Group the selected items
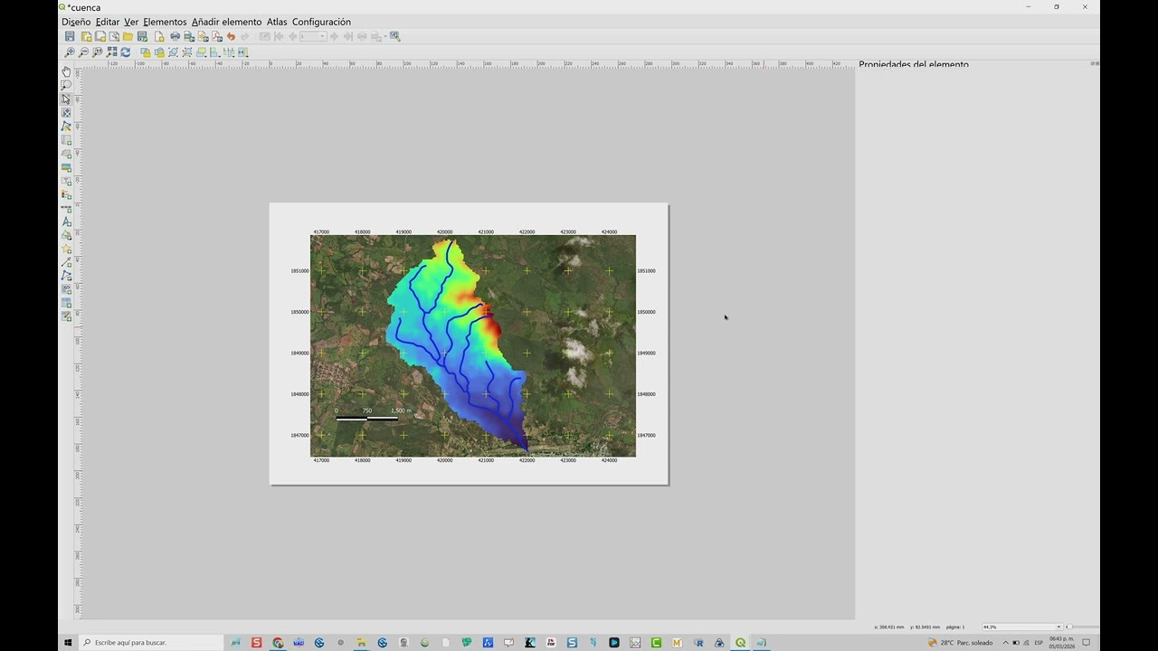The height and width of the screenshot is (651, 1158). [x=173, y=52]
